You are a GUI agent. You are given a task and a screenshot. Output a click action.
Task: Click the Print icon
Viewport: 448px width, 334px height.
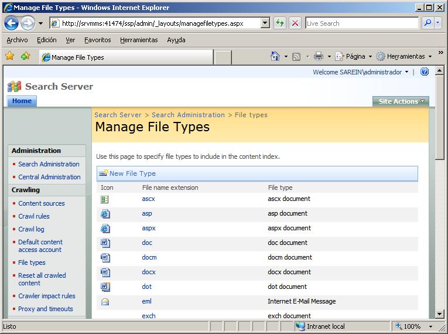pos(319,56)
